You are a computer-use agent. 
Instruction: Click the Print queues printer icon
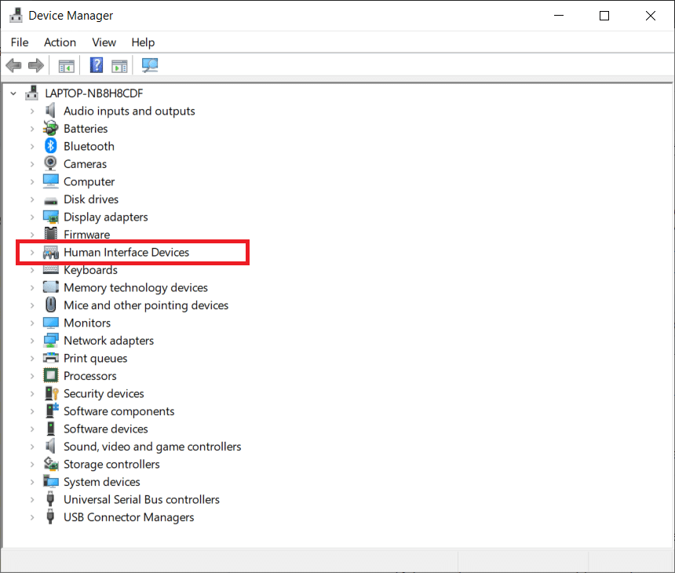[x=51, y=358]
